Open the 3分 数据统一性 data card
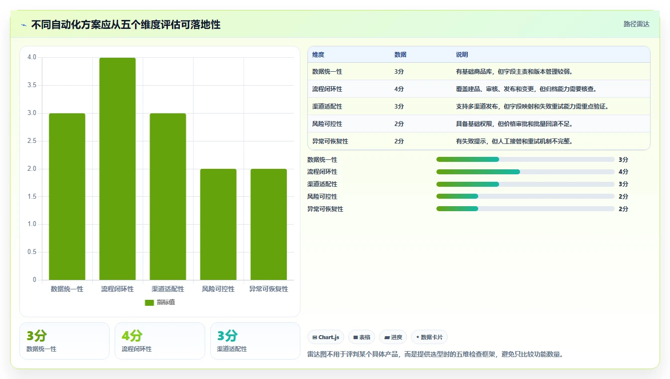 [64, 341]
